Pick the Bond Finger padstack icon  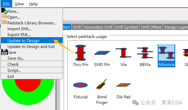click(102, 84)
